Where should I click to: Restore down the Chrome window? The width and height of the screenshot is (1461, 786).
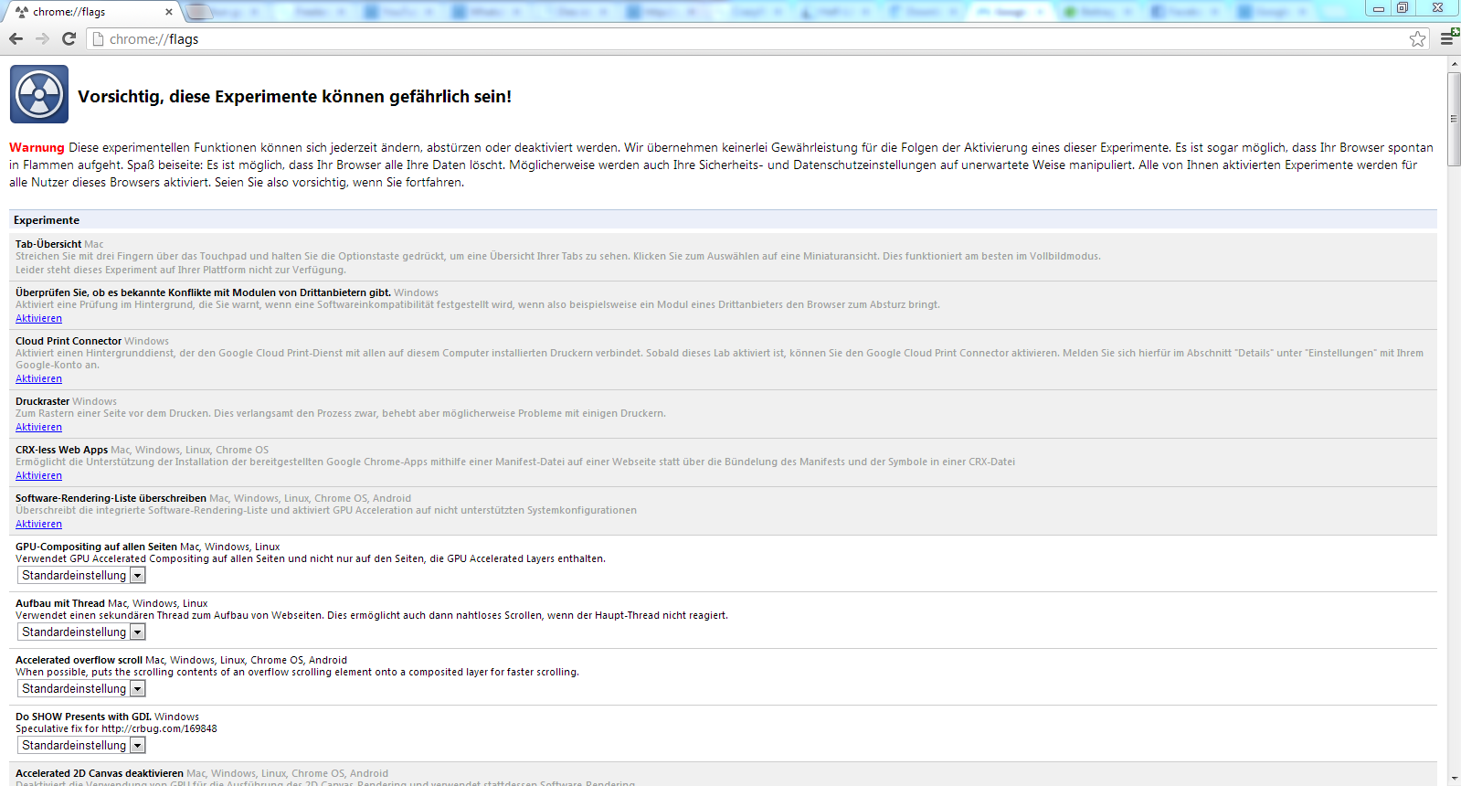[x=1403, y=7]
